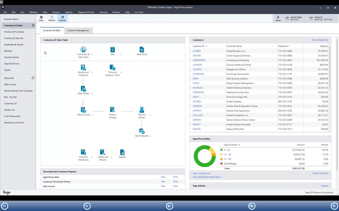Click the Refresh toolbar button
This screenshot has width=339, height=211.
52,18
